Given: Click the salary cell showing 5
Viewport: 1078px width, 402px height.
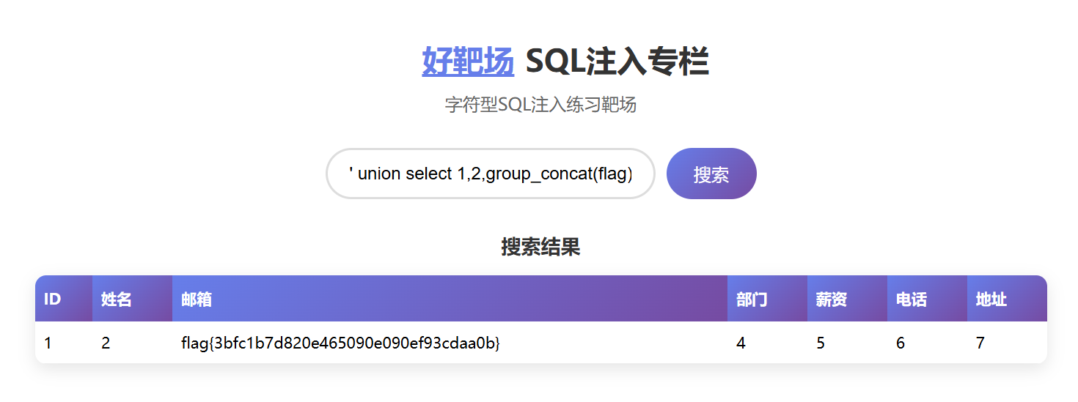Looking at the screenshot, I should coord(847,343).
